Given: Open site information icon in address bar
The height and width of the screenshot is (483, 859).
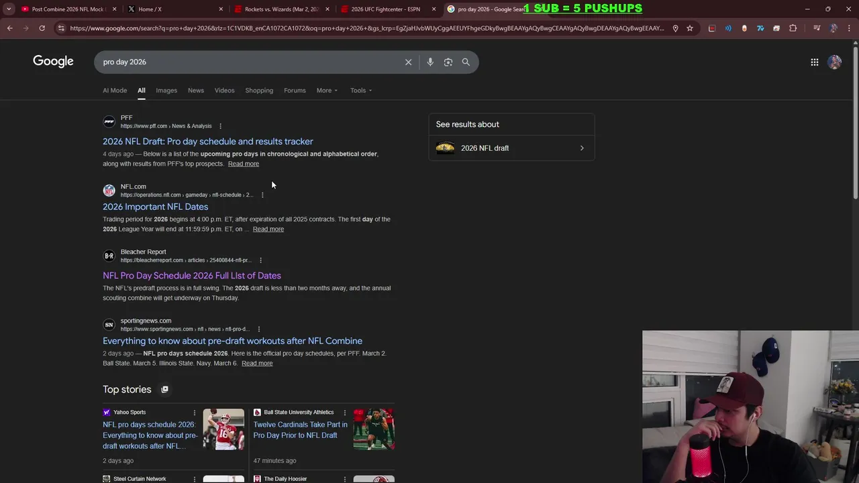Looking at the screenshot, I should [61, 28].
